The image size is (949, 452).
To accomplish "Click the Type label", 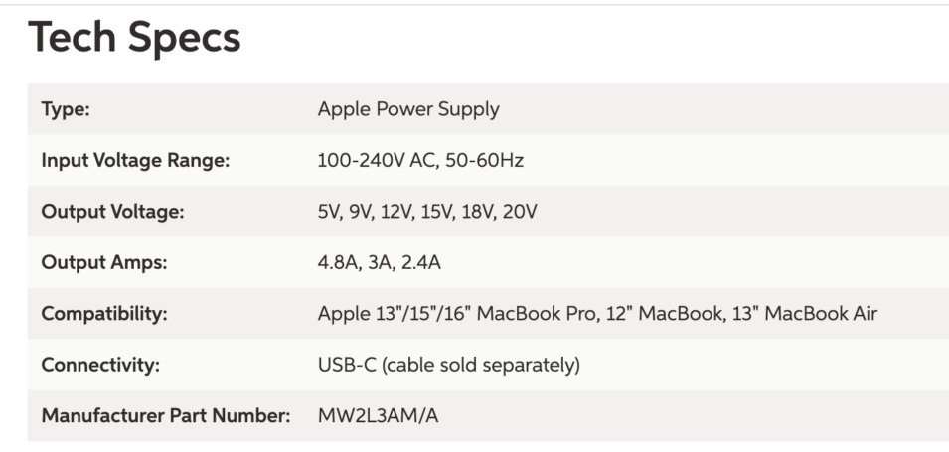I will pos(66,109).
